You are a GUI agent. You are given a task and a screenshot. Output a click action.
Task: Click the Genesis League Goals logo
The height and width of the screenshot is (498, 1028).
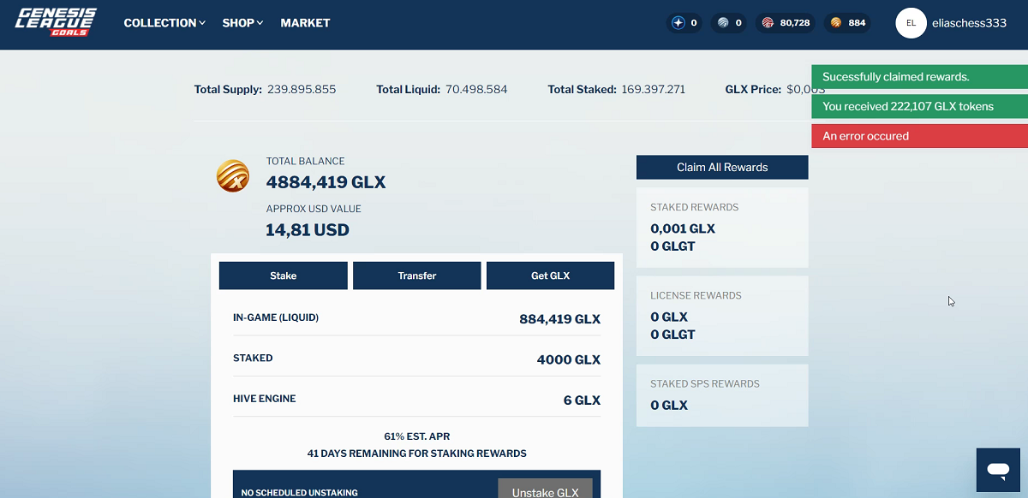pyautogui.click(x=56, y=22)
